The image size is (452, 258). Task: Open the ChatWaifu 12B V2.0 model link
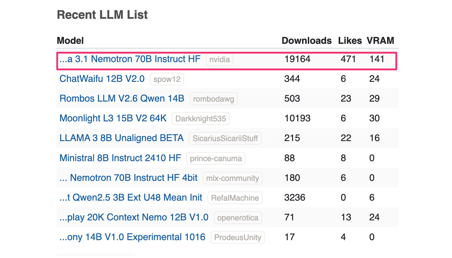point(102,79)
